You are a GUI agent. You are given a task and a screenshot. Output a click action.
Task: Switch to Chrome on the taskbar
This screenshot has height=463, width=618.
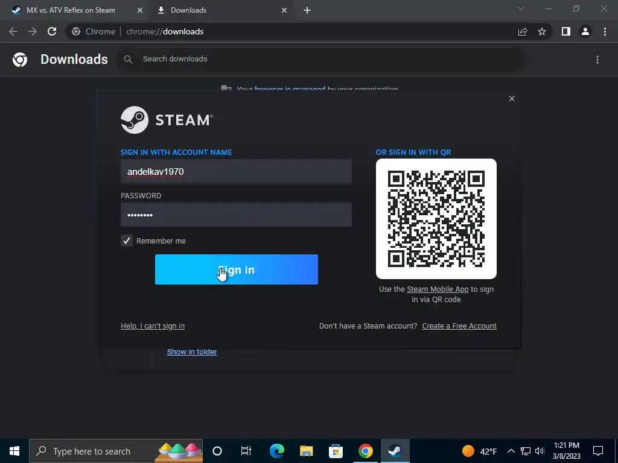tap(365, 451)
